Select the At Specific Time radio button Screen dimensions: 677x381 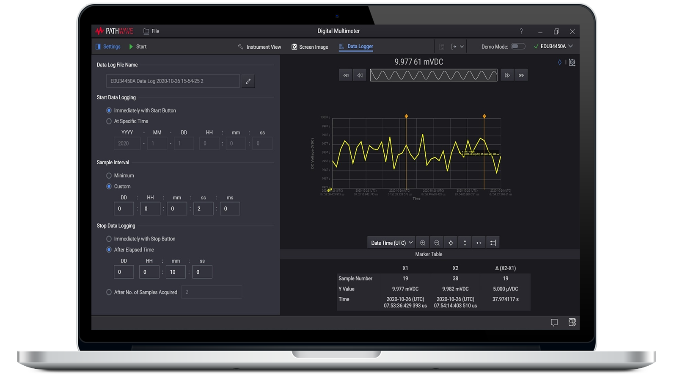tap(108, 121)
